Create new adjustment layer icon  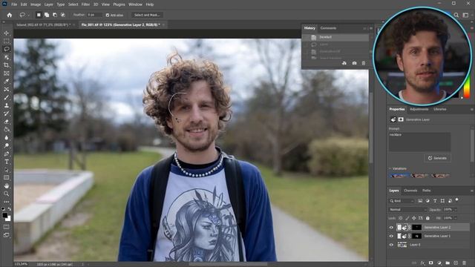point(439,263)
